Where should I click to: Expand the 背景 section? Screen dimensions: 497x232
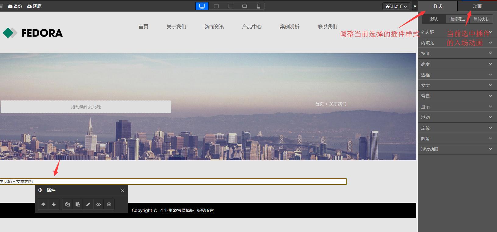(x=457, y=96)
